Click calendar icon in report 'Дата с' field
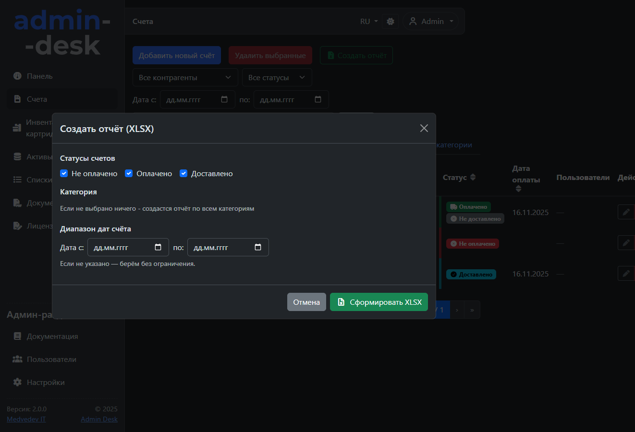Image resolution: width=635 pixels, height=432 pixels. [x=158, y=247]
